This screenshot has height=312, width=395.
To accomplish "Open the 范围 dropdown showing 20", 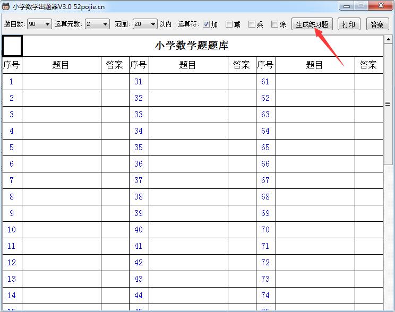I will point(145,24).
